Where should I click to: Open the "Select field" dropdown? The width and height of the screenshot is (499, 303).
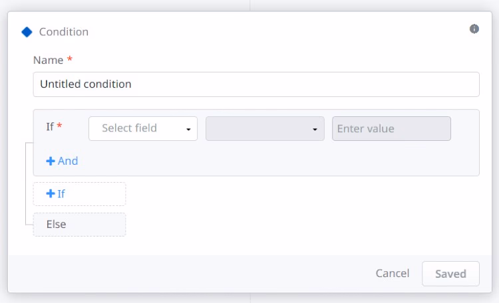coord(142,128)
